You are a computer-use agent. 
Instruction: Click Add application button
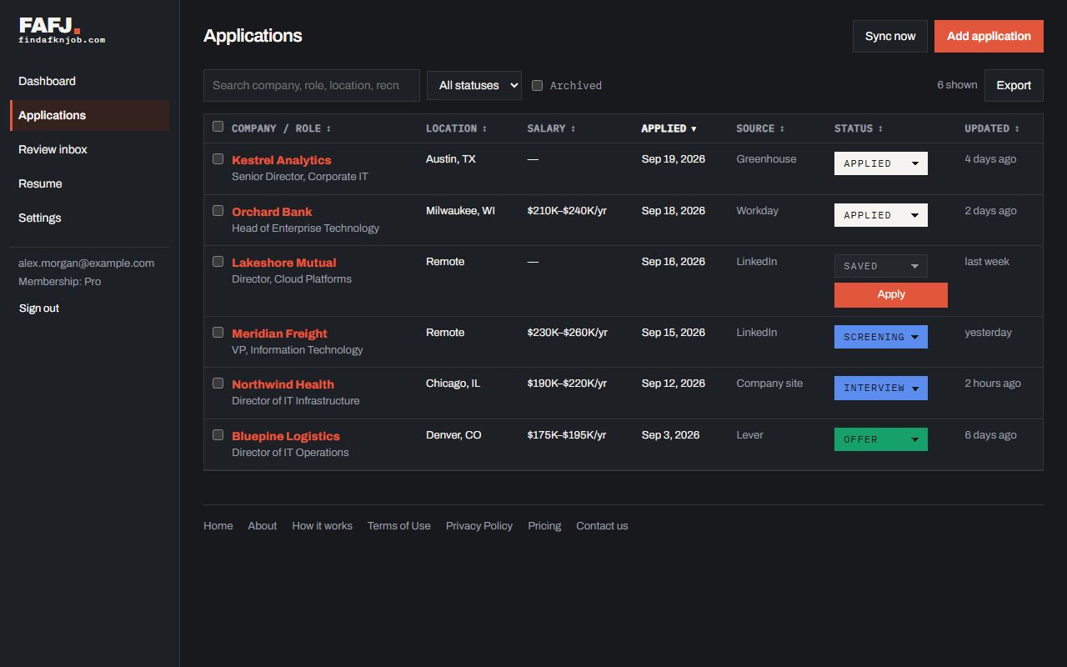[989, 36]
